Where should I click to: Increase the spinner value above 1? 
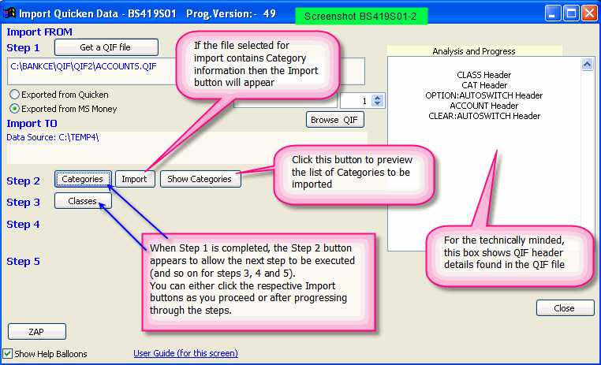click(x=378, y=98)
